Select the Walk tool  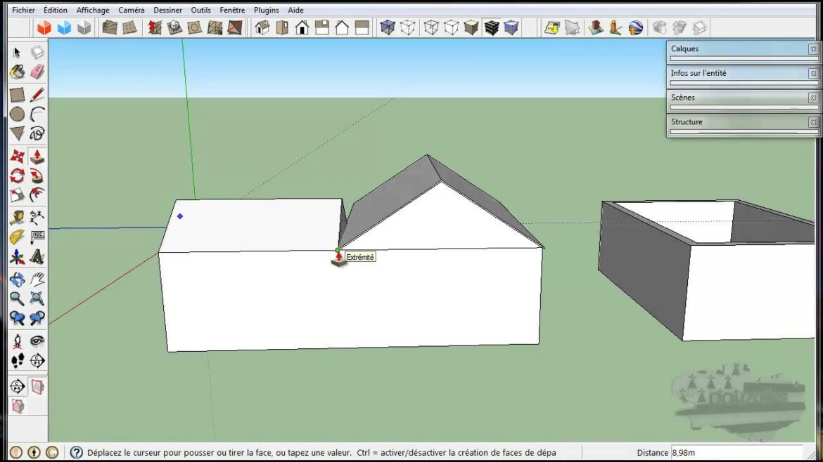[17, 360]
